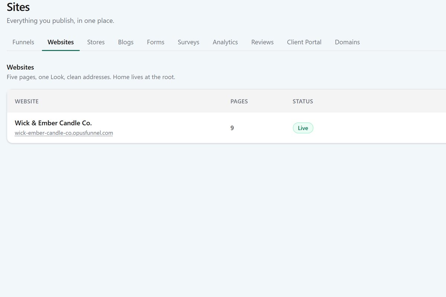Switch to the Client Portal tab

(x=304, y=42)
